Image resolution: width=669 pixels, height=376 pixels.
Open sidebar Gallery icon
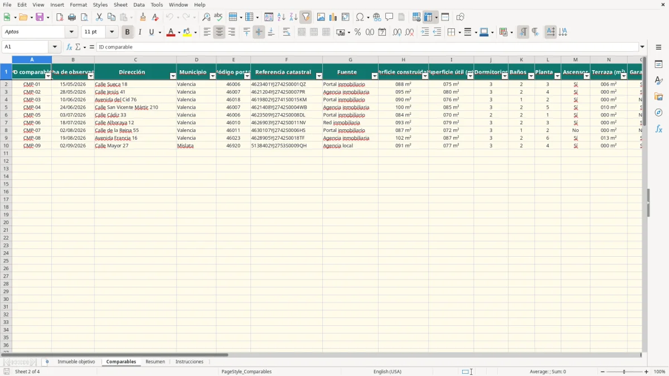[658, 97]
